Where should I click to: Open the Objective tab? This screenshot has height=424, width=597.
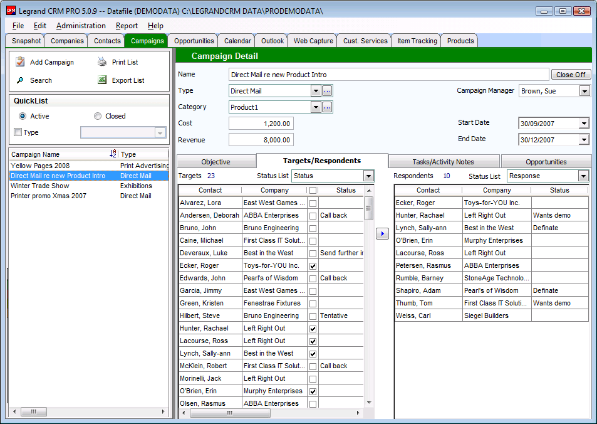(x=216, y=162)
